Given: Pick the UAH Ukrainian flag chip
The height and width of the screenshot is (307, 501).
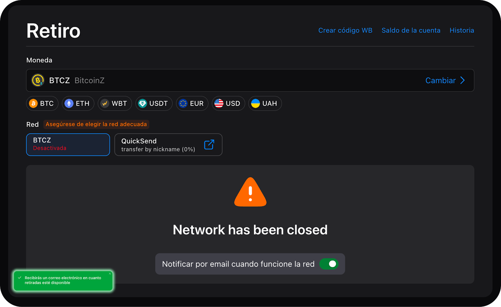Looking at the screenshot, I should click(265, 103).
